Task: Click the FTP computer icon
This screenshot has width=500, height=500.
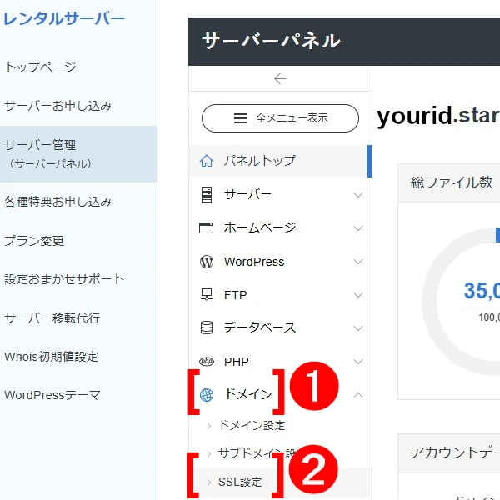Action: [207, 295]
